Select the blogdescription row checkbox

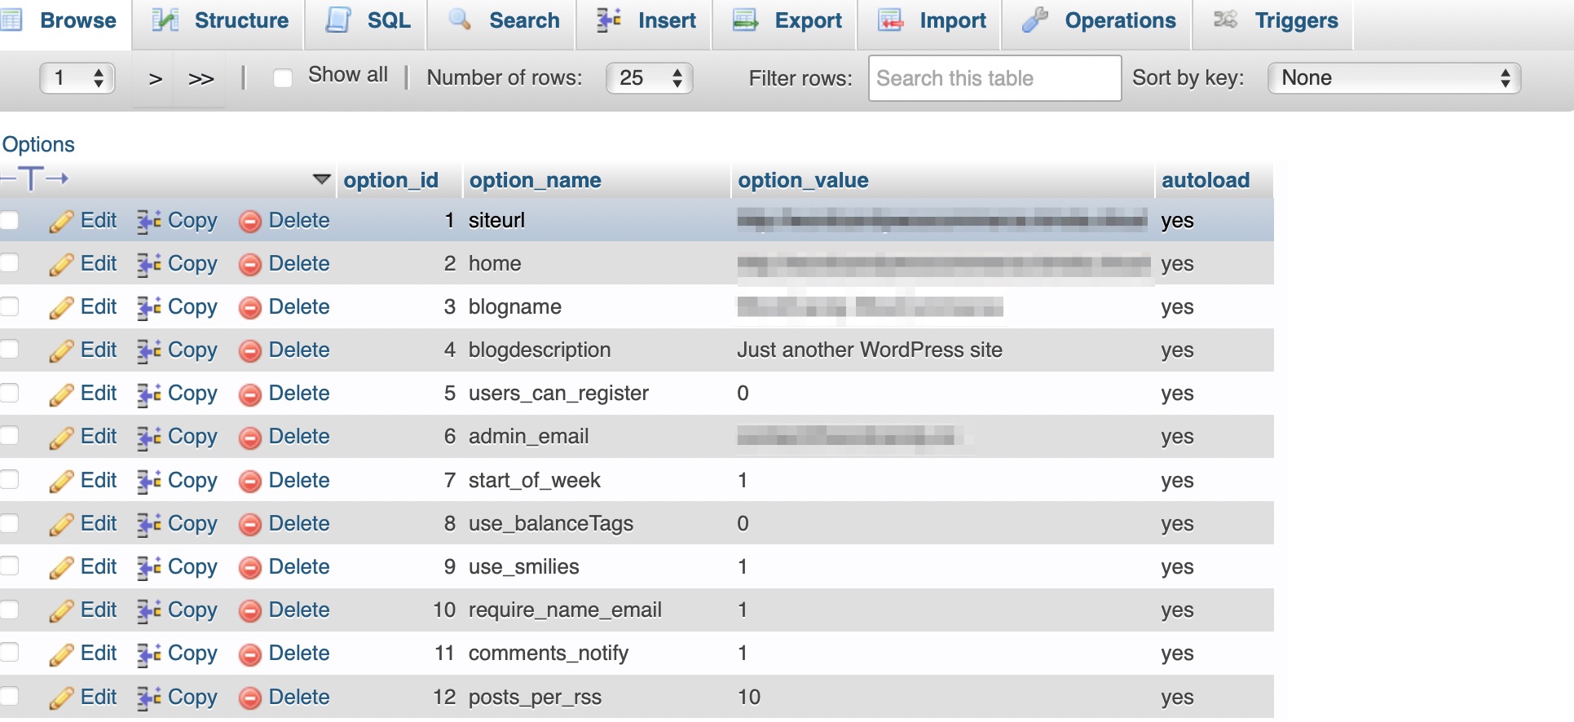click(9, 350)
